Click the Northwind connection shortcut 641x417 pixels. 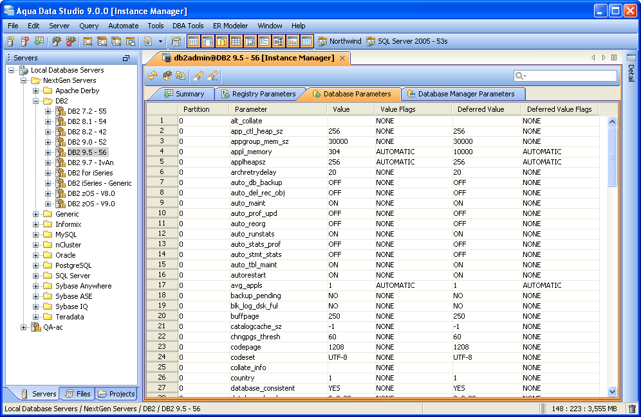pos(340,41)
